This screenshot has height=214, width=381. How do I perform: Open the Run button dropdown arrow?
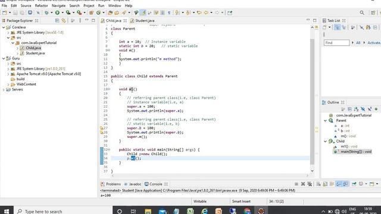click(63, 12)
